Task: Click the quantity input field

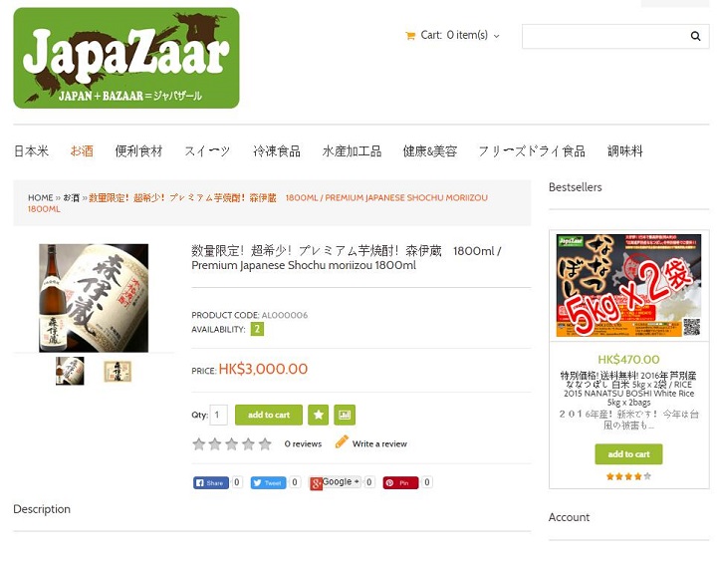Action: click(x=218, y=415)
